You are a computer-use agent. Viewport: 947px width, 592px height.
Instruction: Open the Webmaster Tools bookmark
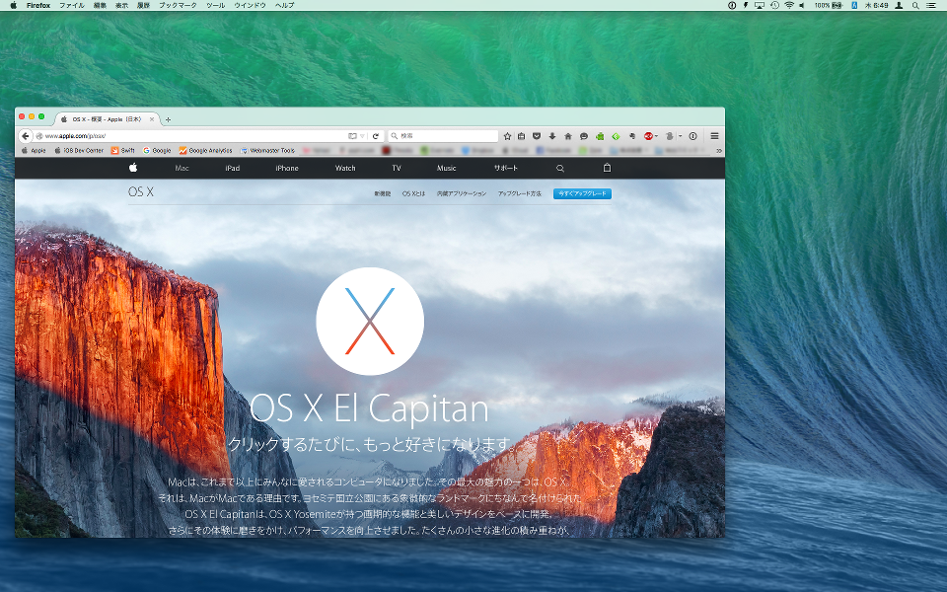pos(267,150)
